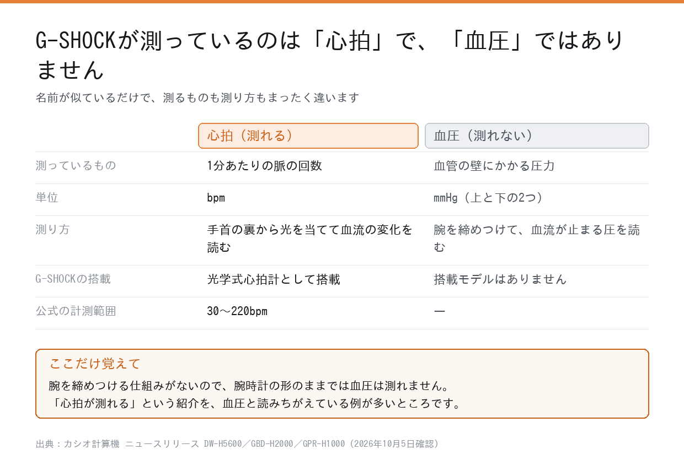Click the 腕を締めつけて measurement cell

coord(537,239)
